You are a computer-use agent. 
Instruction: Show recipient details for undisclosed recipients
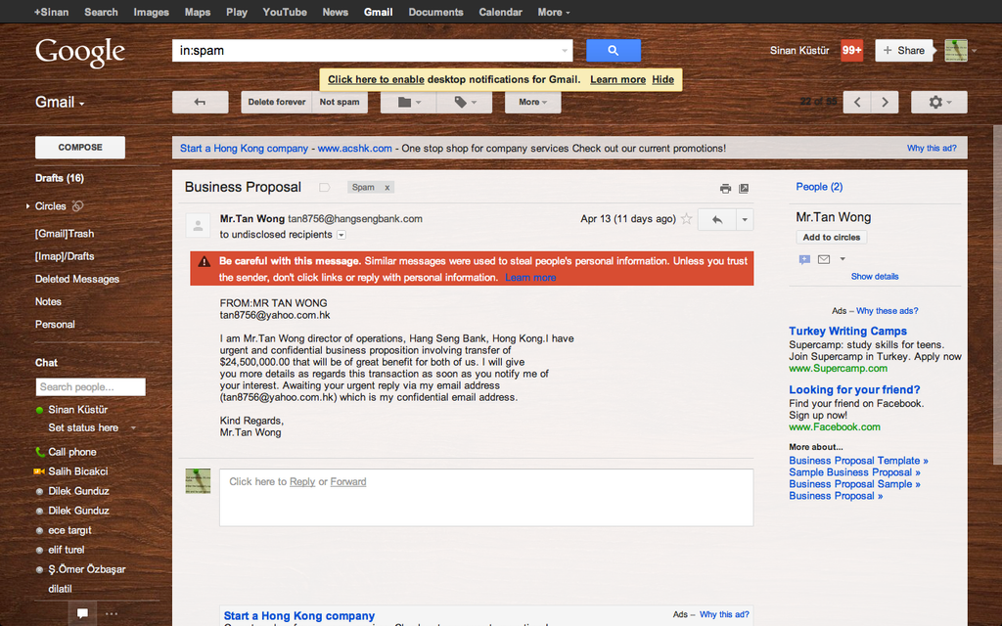coord(342,235)
